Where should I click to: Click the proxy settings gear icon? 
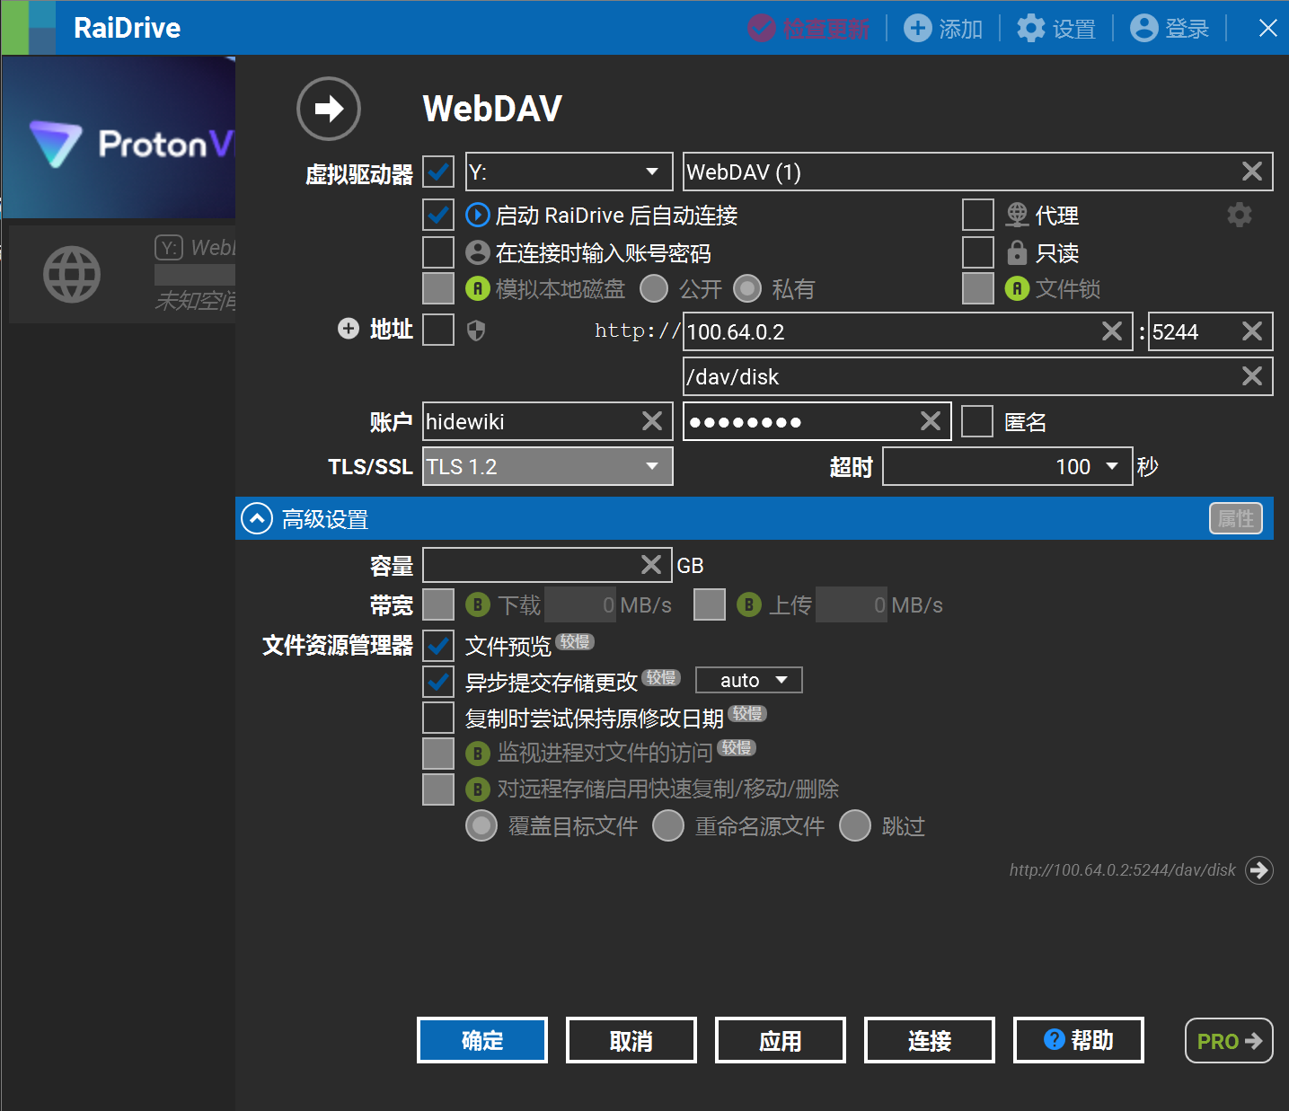[1239, 215]
